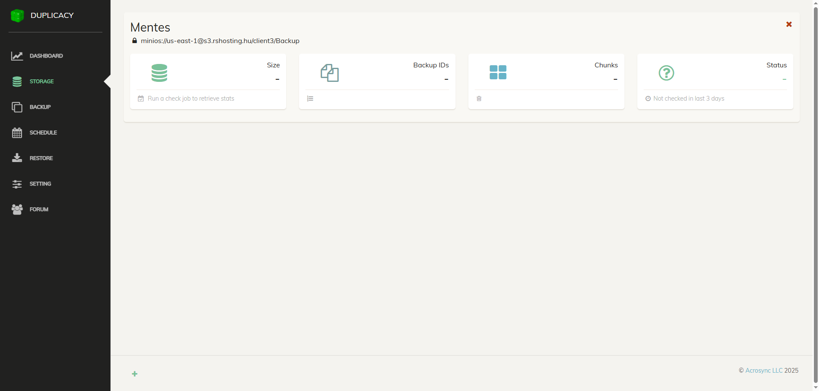Click the page vertical scrollbar

816,192
